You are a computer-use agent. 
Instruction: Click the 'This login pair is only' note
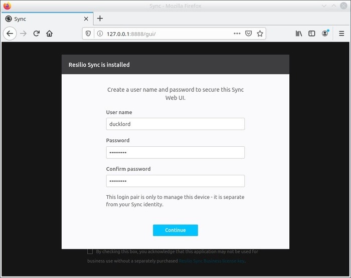175,201
